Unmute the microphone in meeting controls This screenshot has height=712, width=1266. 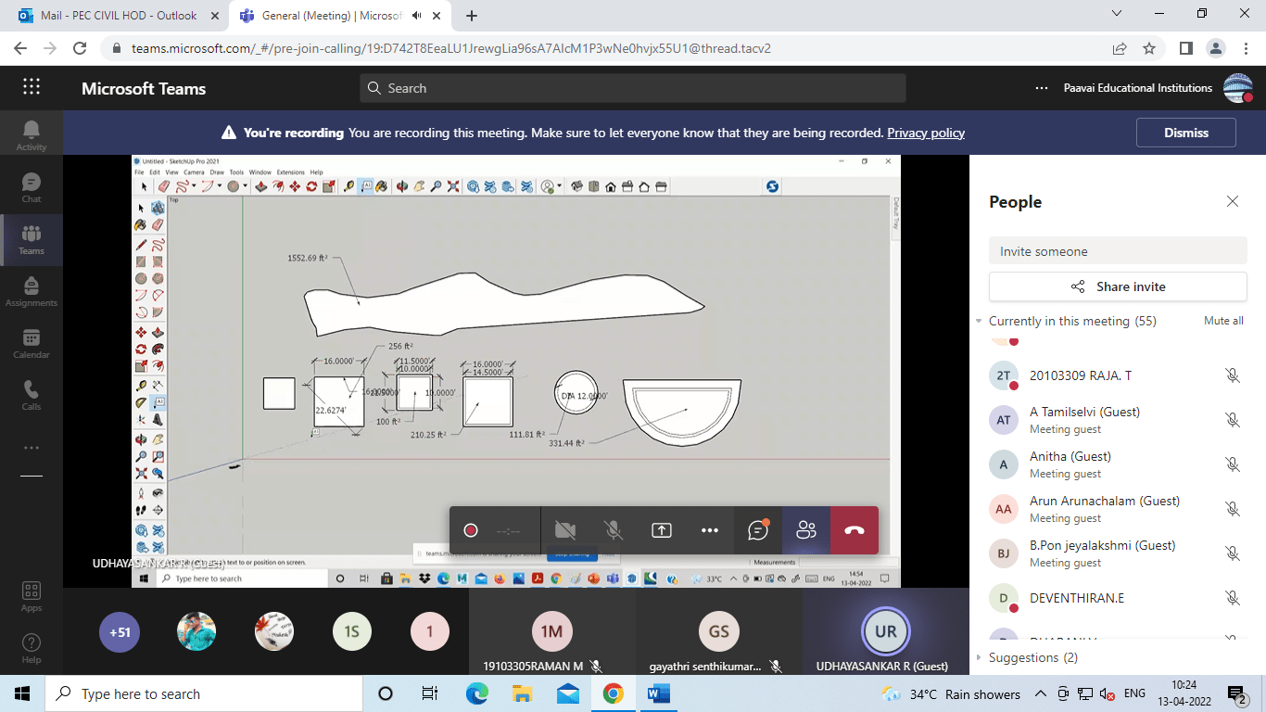pos(613,530)
